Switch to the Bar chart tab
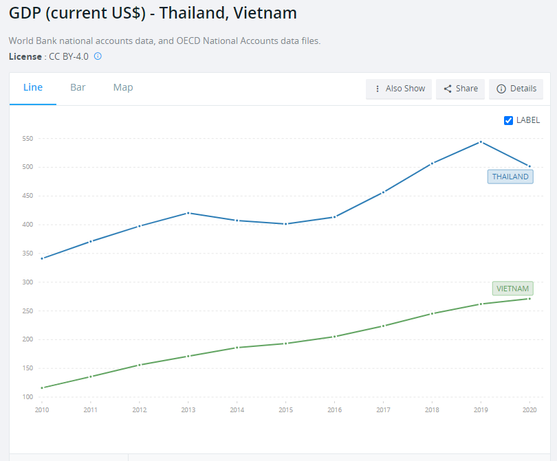557x461 pixels. pos(78,87)
